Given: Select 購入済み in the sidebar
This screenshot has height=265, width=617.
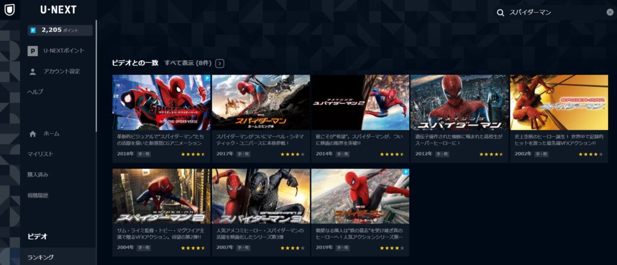Looking at the screenshot, I should point(38,175).
